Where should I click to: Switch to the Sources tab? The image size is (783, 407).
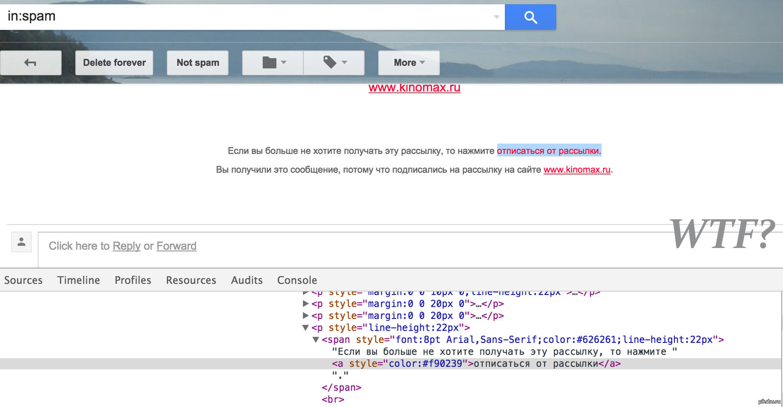pos(23,280)
